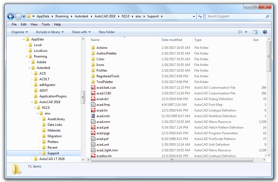Screen dimensions: 278x182
Task: Click the blue Help question mark icon
Action: click(x=265, y=32)
